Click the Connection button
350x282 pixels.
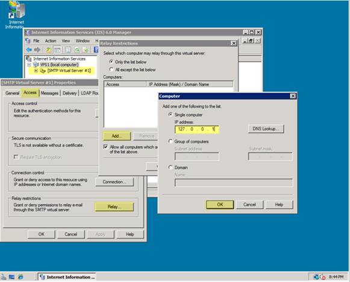click(114, 182)
